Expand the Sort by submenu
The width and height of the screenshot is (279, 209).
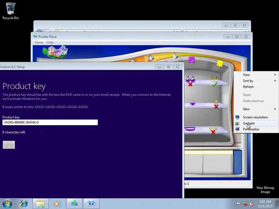coord(256,81)
